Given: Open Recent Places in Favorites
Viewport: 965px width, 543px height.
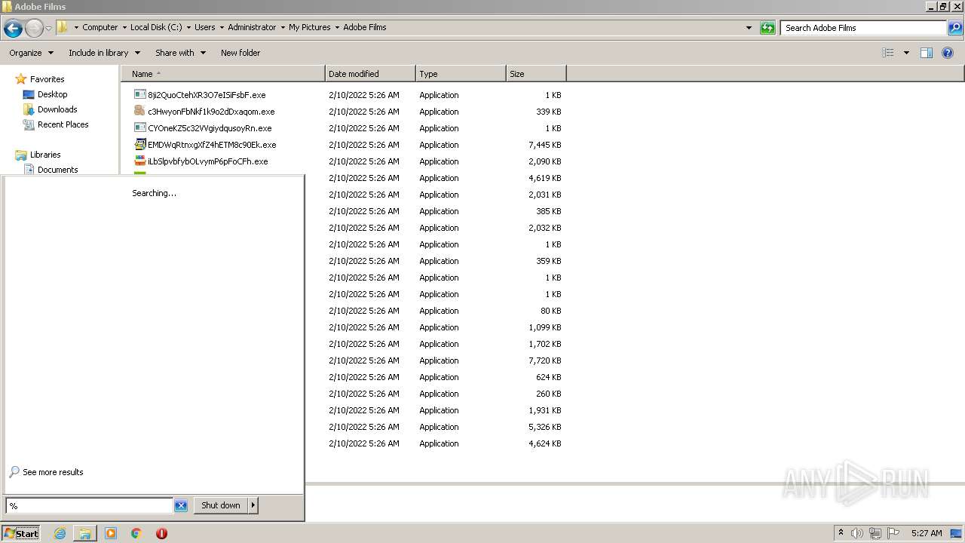Looking at the screenshot, I should [63, 124].
